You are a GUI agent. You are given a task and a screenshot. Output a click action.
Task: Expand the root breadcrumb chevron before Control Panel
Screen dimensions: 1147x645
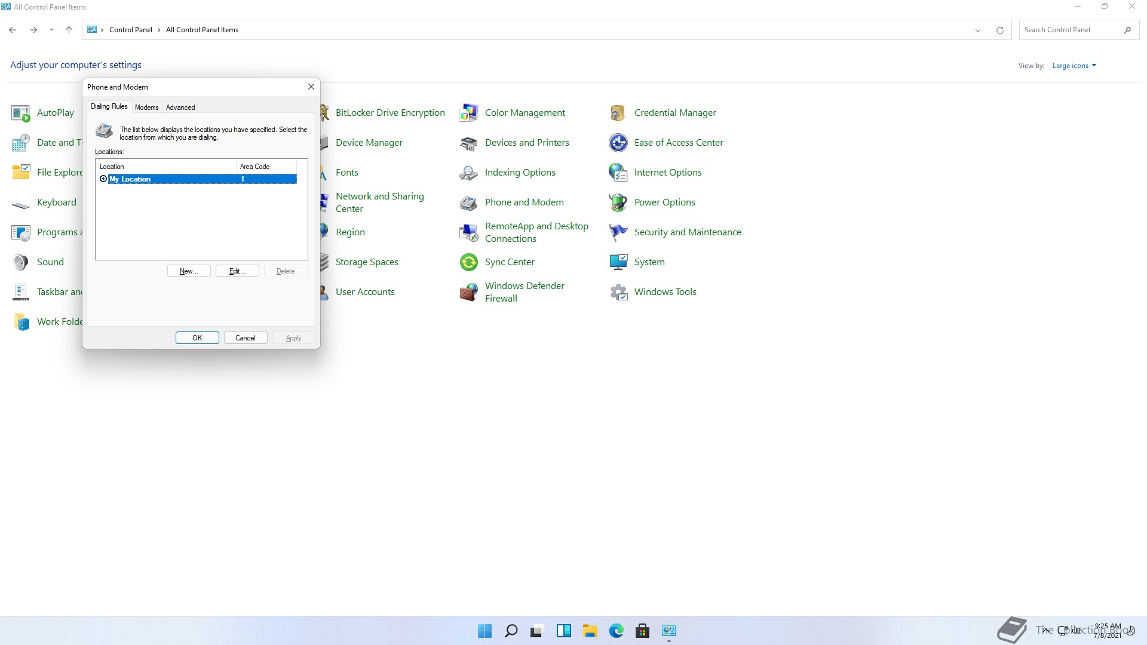click(102, 30)
